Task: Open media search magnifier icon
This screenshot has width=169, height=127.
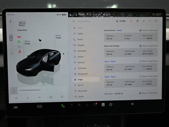Action: pyautogui.click(x=62, y=97)
